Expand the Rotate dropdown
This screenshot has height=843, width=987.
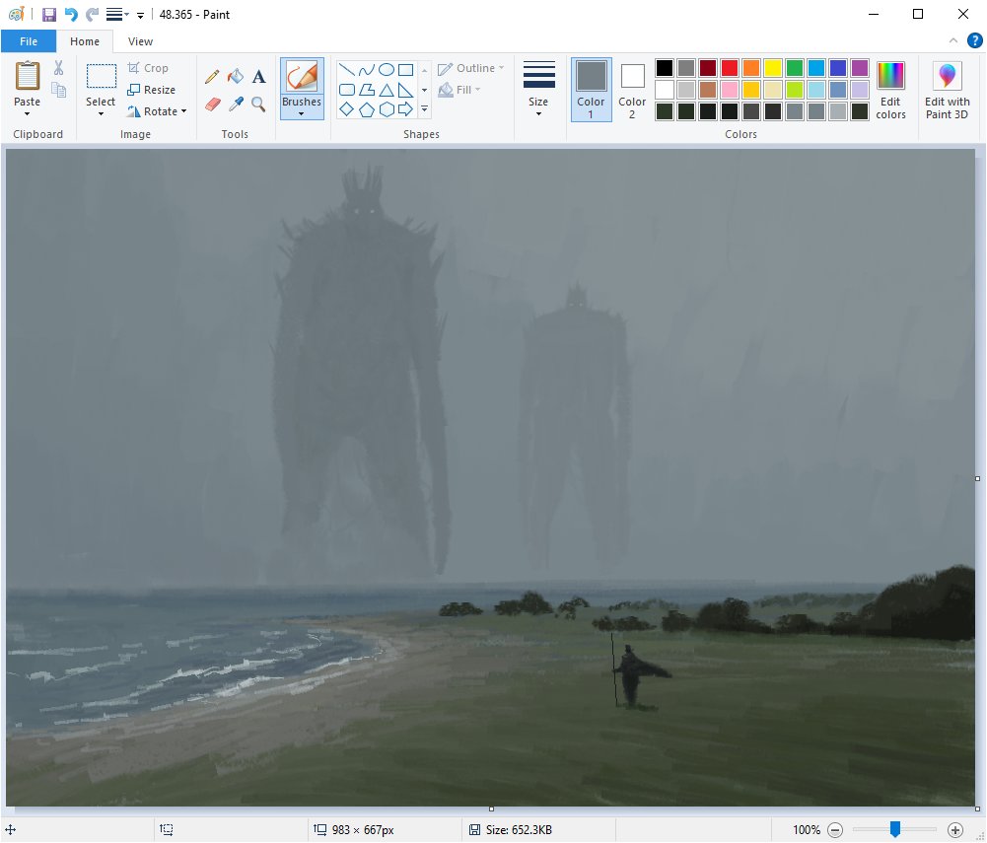coord(183,111)
